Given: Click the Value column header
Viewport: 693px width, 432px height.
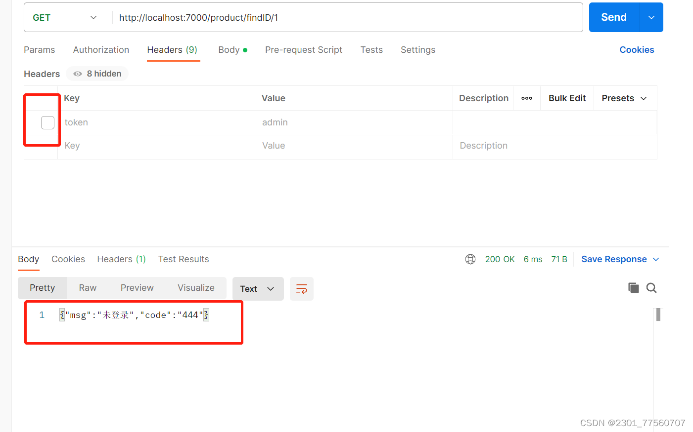Looking at the screenshot, I should tap(274, 98).
